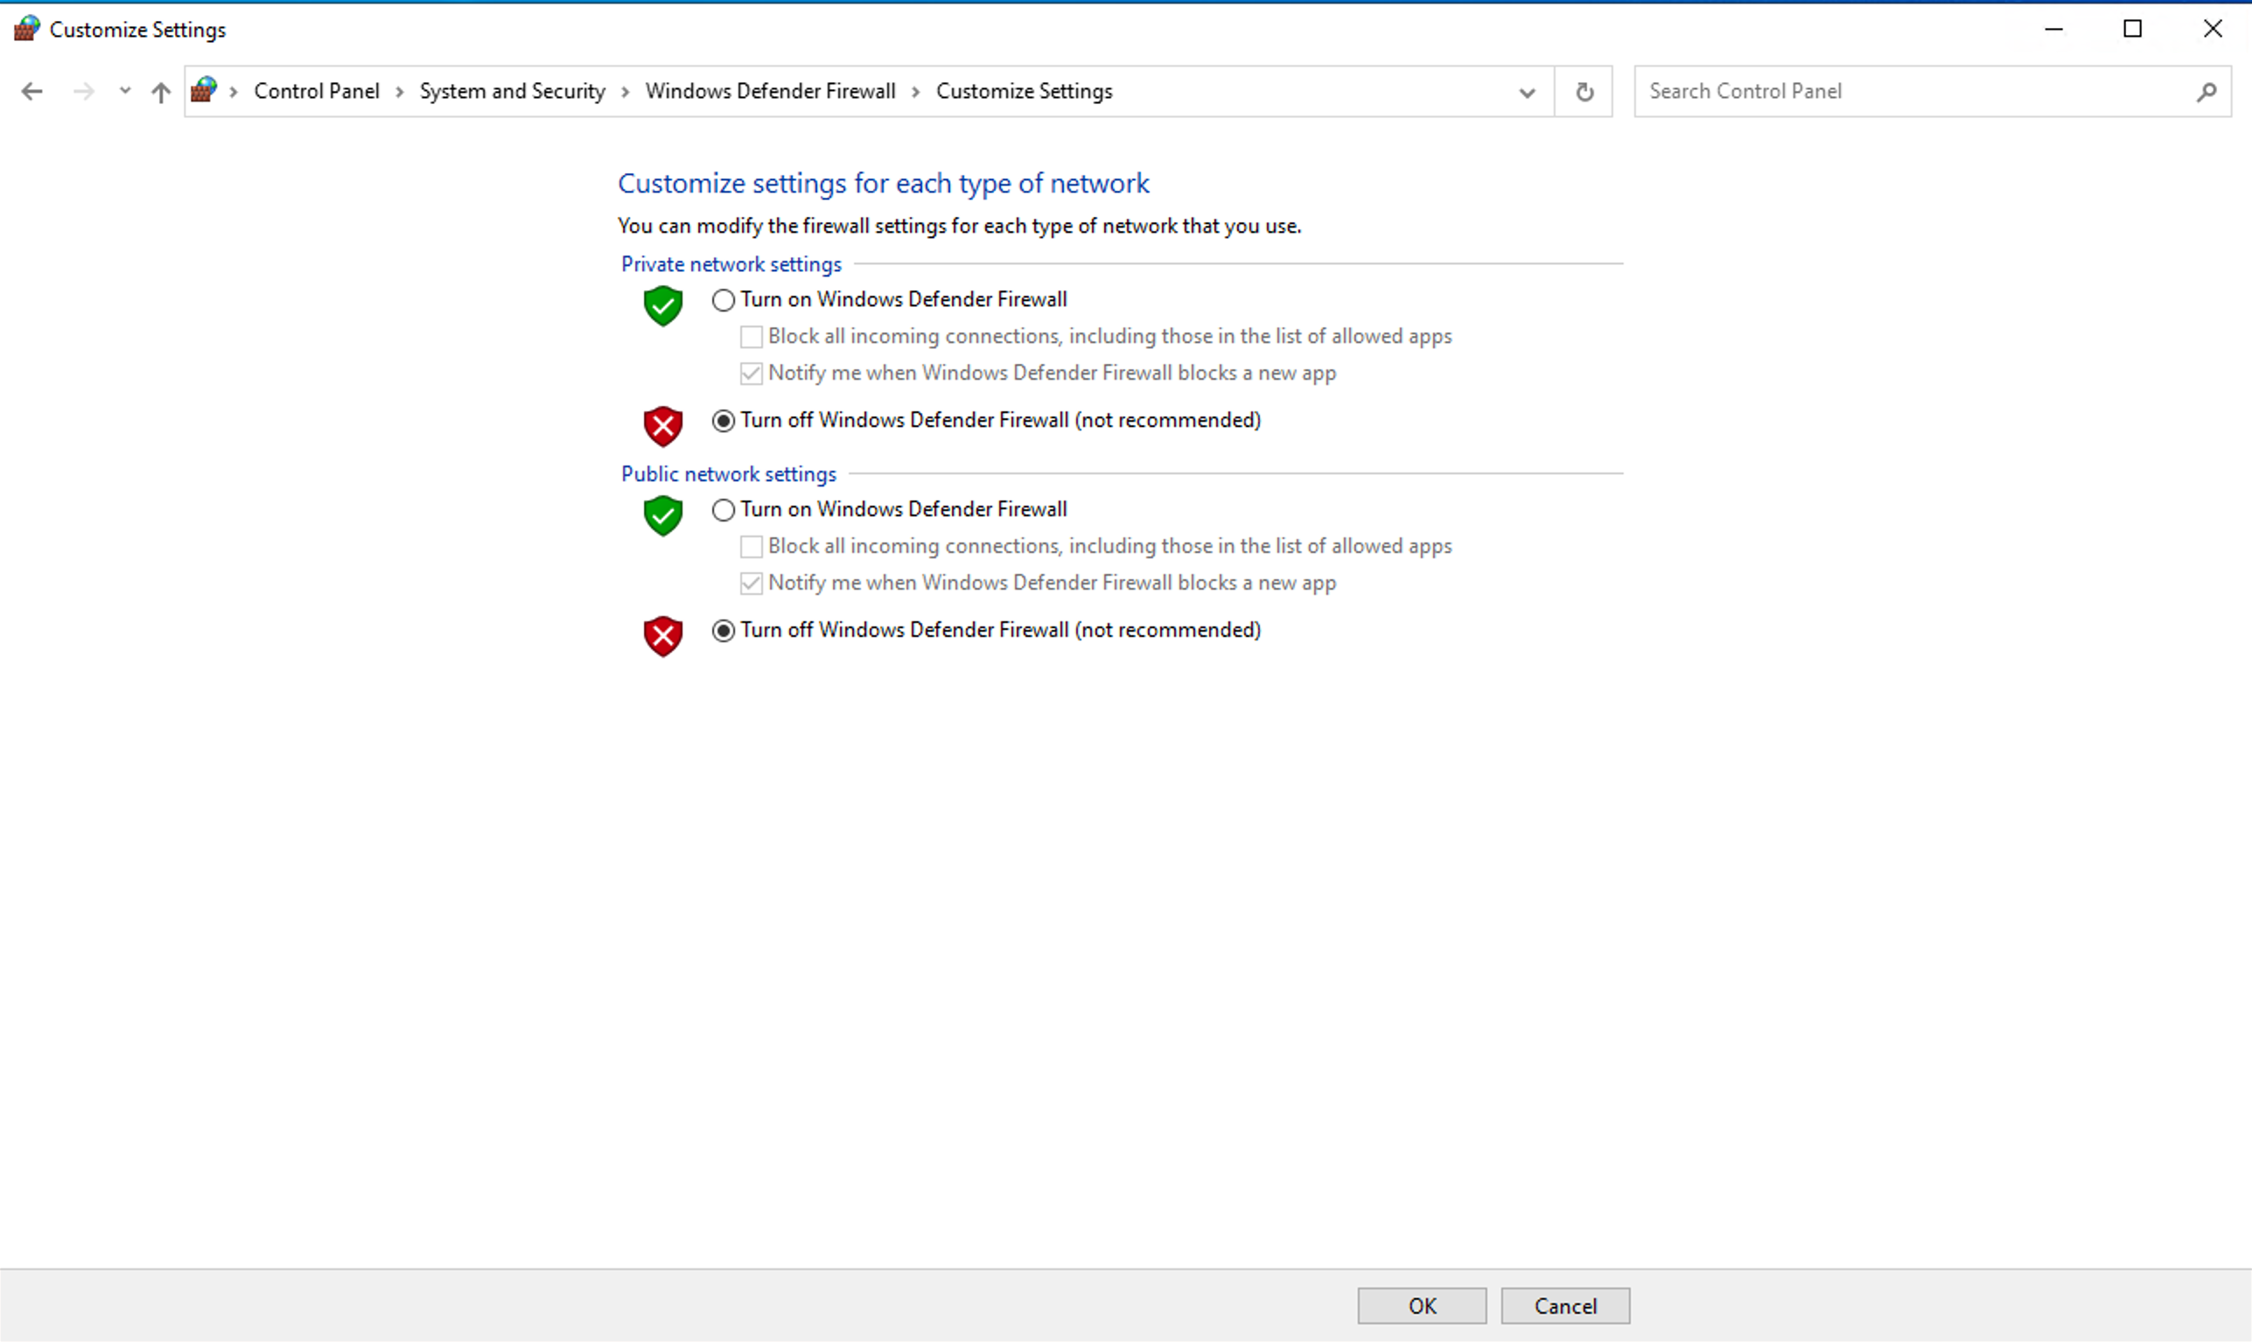This screenshot has height=1342, width=2252.
Task: Discard changes with the Cancel button
Action: tap(1565, 1306)
